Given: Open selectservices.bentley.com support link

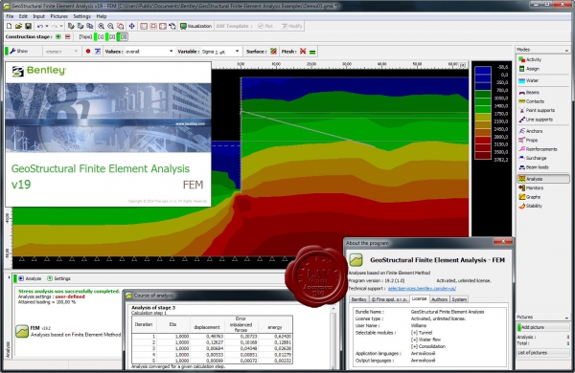Looking at the screenshot, I should pos(422,289).
